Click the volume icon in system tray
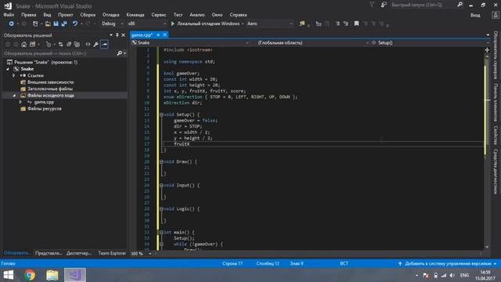The height and width of the screenshot is (282, 501). click(x=452, y=275)
